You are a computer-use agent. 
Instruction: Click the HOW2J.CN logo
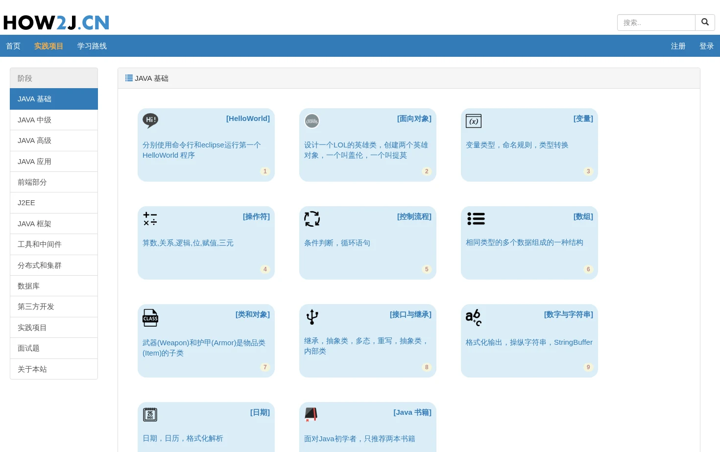(56, 23)
